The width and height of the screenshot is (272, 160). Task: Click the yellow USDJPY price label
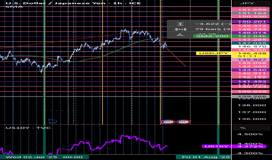click(x=214, y=53)
